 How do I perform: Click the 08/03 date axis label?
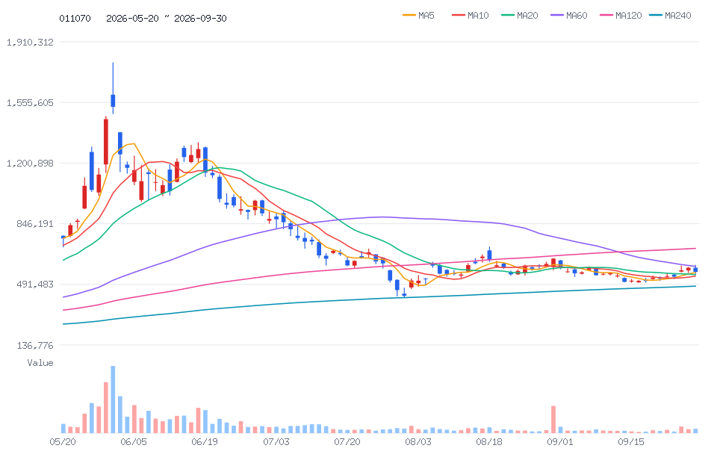click(418, 442)
